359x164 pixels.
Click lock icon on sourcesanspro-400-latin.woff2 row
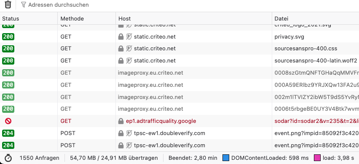pyautogui.click(x=121, y=60)
